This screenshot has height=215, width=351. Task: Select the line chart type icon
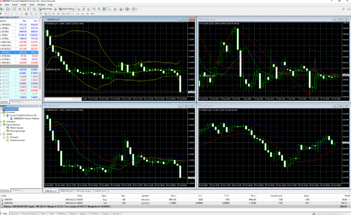pyautogui.click(x=89, y=9)
